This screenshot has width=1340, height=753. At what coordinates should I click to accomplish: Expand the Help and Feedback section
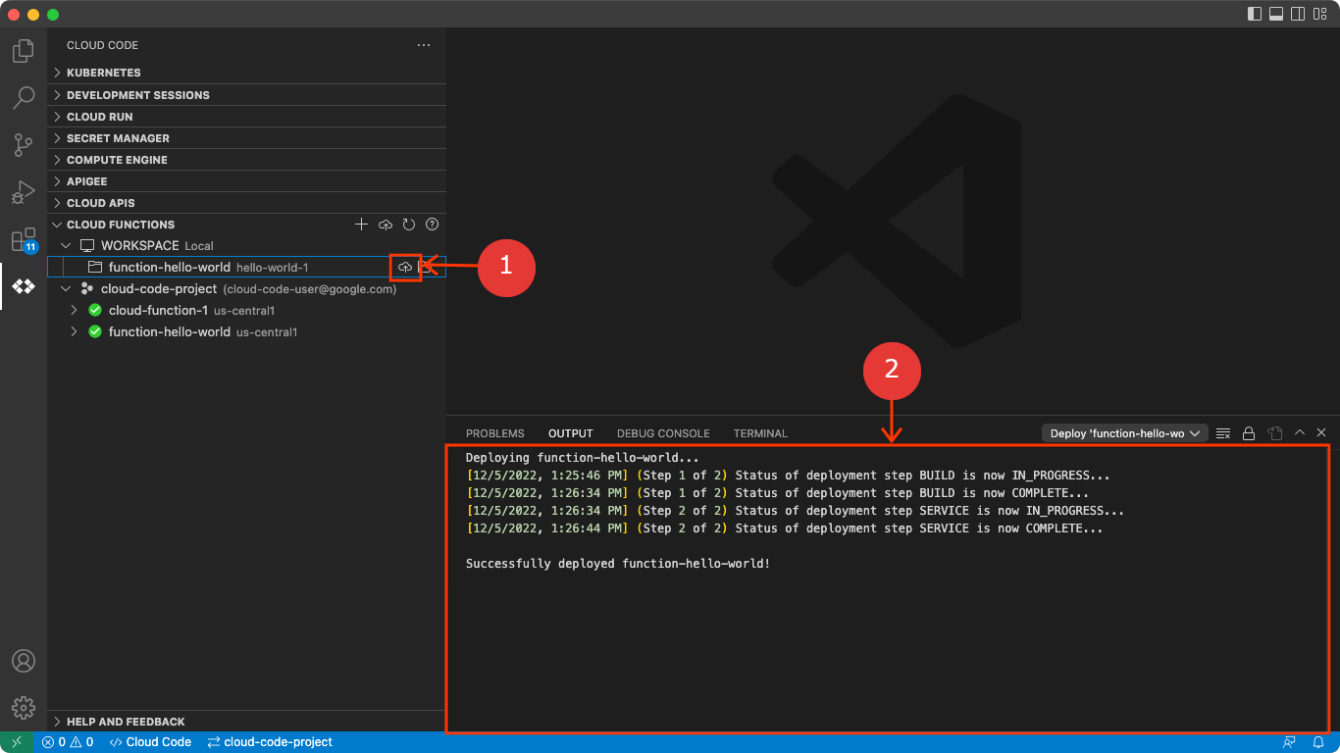pyautogui.click(x=246, y=722)
